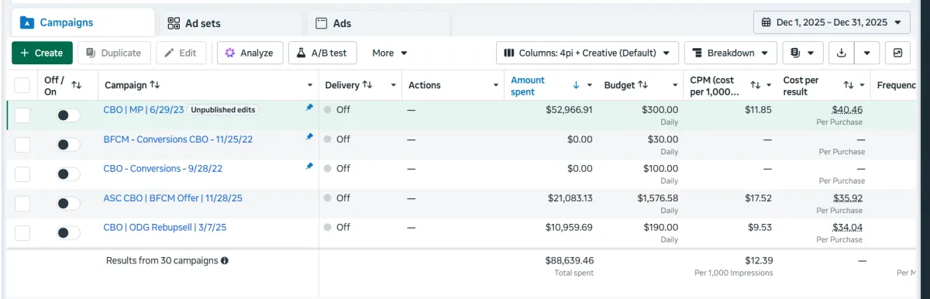The height and width of the screenshot is (299, 930).
Task: Open the CPM column options caret
Action: 769,85
